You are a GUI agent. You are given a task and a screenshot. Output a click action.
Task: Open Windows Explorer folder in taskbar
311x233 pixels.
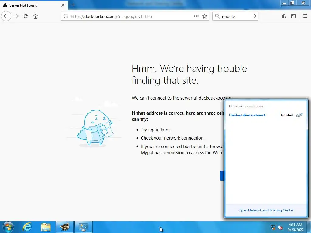[46, 227]
